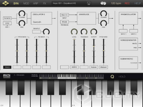Change the tempo at 120 bpm

(x=116, y=4)
